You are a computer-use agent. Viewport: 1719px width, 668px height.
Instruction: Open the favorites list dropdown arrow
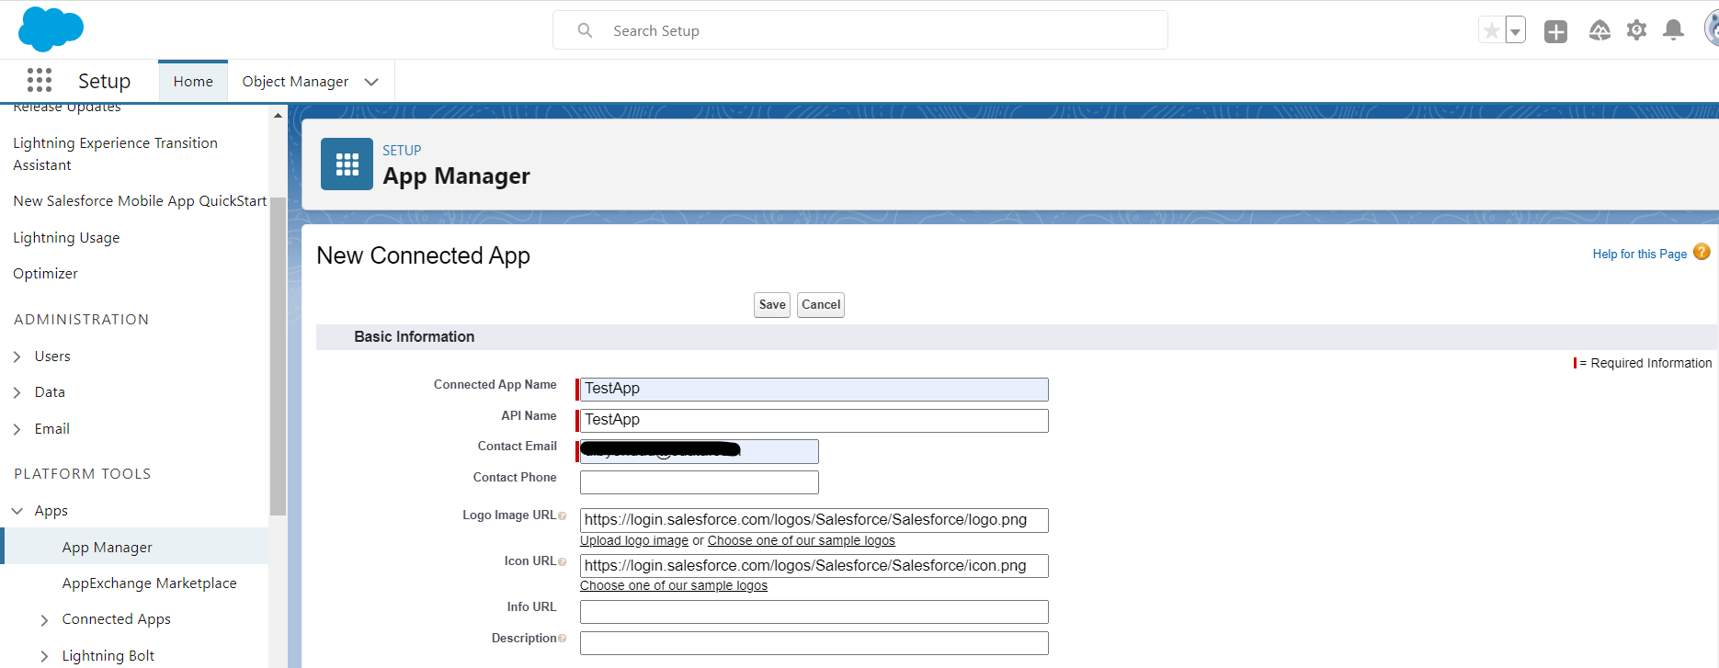[1515, 31]
